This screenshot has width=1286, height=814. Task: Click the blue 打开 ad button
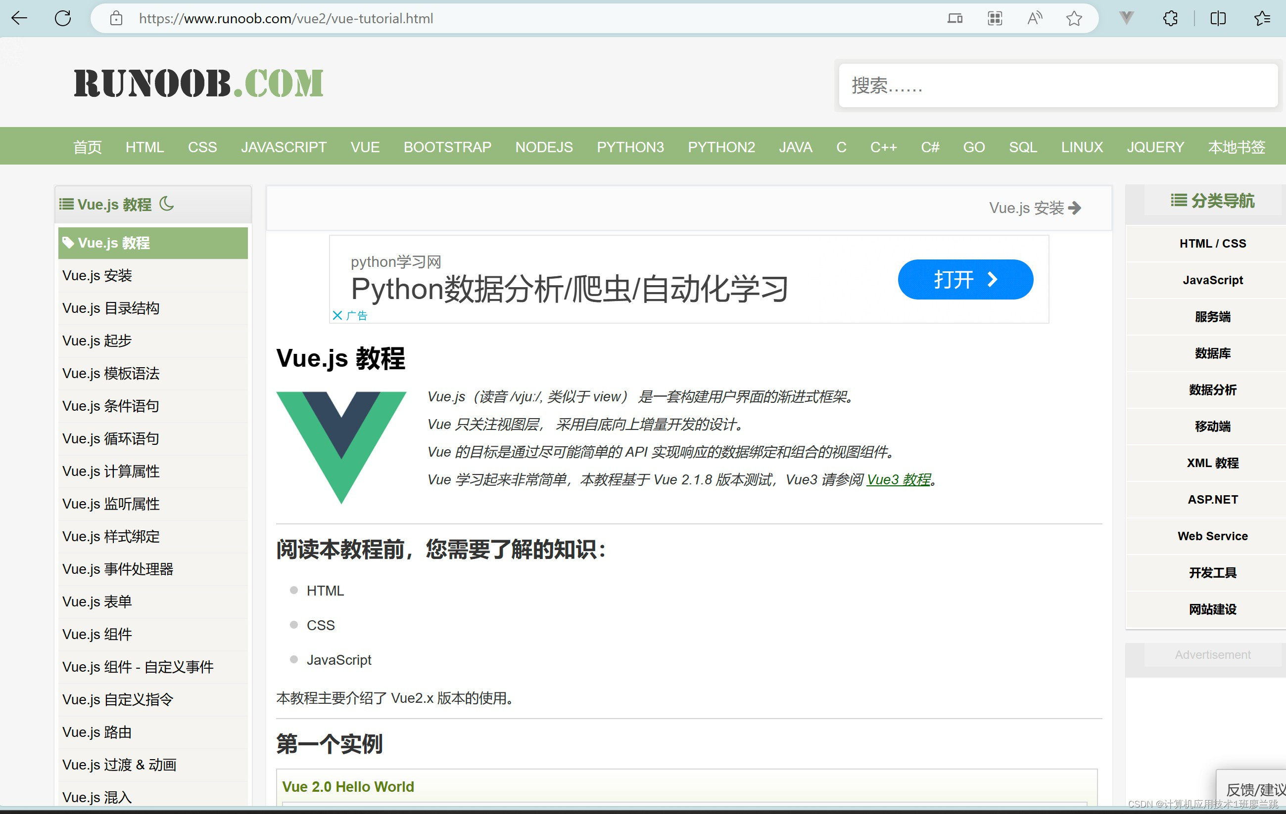pyautogui.click(x=965, y=280)
